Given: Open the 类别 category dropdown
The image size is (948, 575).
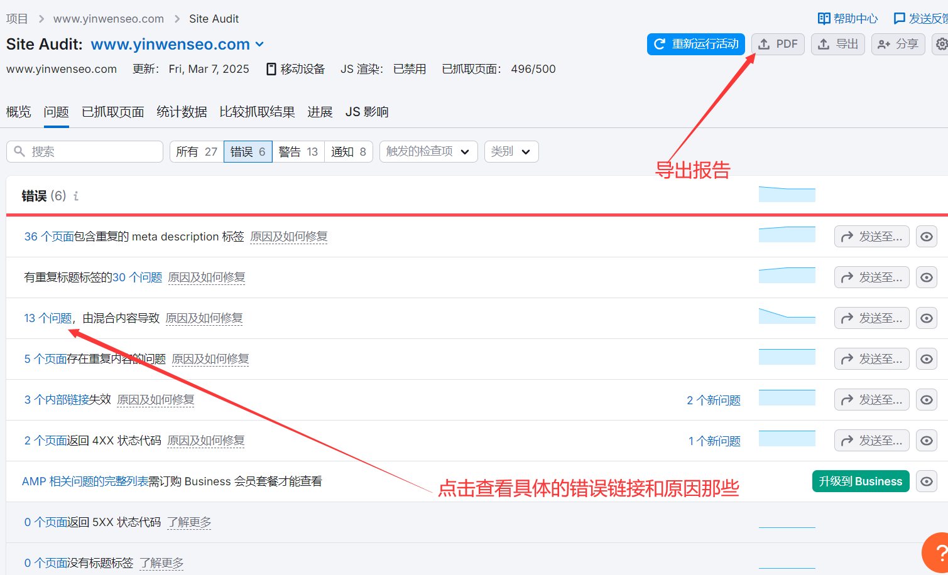Looking at the screenshot, I should 511,151.
